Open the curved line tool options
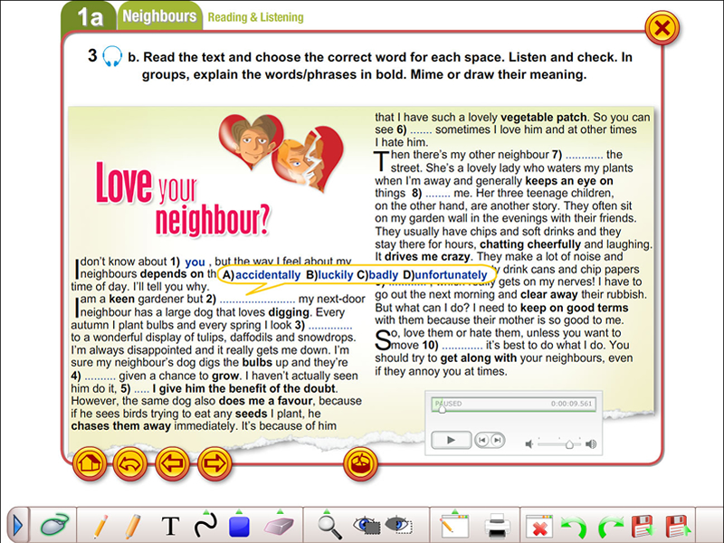The width and height of the screenshot is (724, 543). click(205, 524)
